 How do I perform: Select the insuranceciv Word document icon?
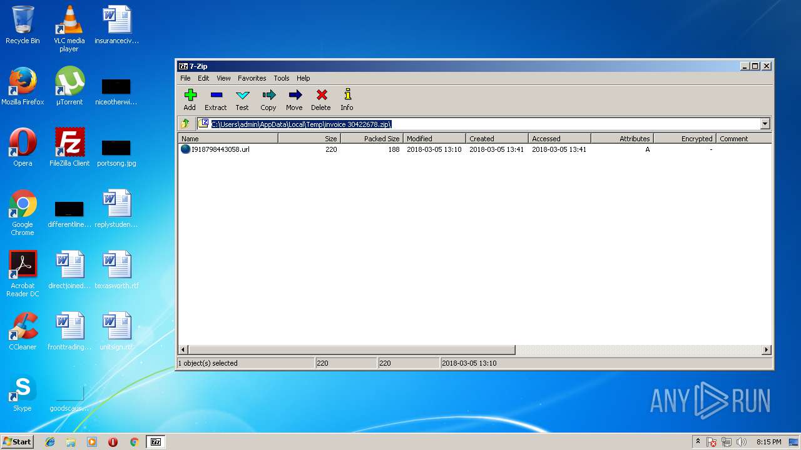[x=116, y=25]
